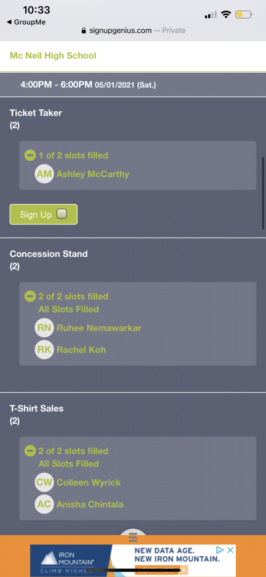This screenshot has width=266, height=577.
Task: Tap the AdChoices triangle icon on the ad
Action: tap(220, 550)
